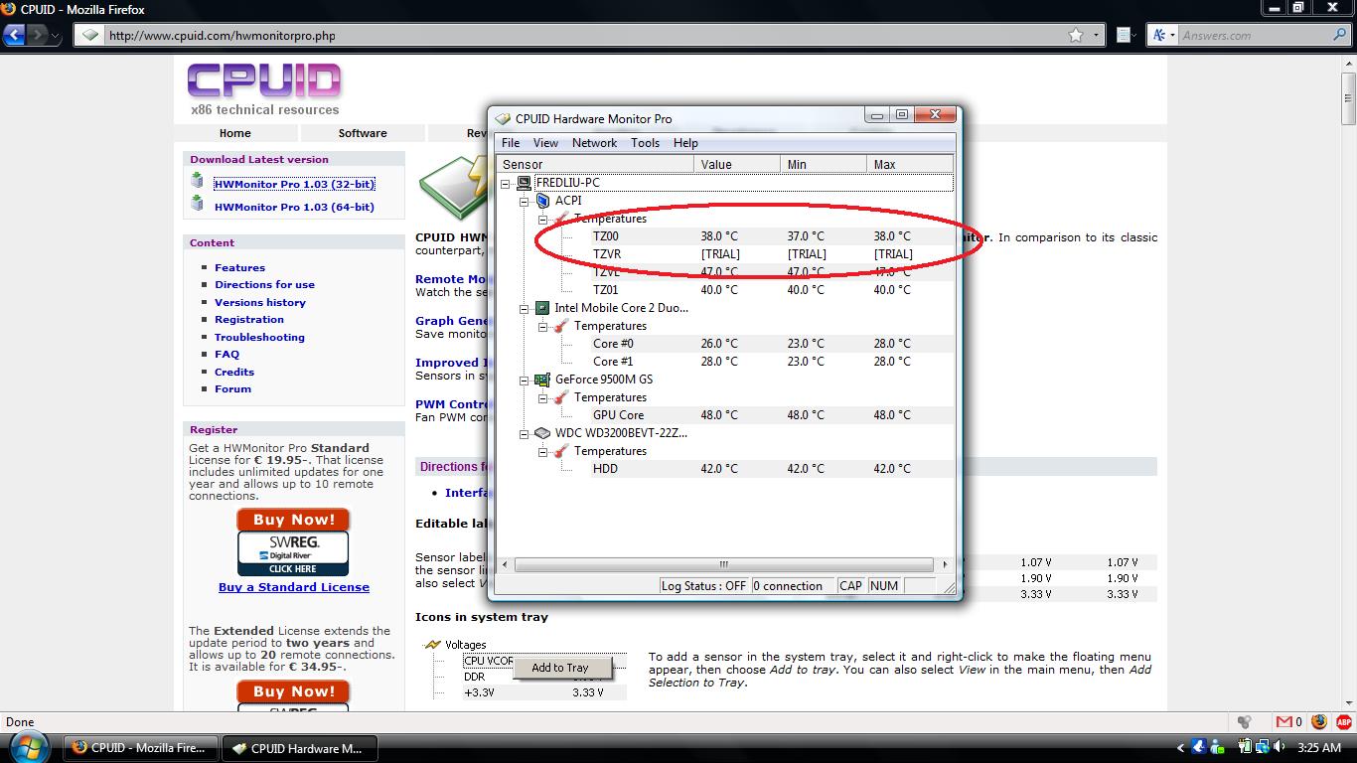Image resolution: width=1357 pixels, height=763 pixels.
Task: Click the gray three-circles icon in status bar
Action: click(x=1245, y=722)
